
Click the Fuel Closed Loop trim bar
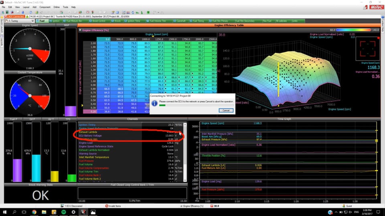pos(132,193)
